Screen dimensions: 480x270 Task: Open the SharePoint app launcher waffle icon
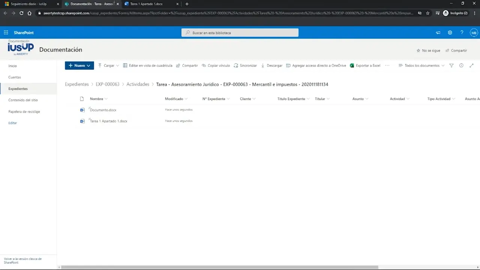coord(6,33)
